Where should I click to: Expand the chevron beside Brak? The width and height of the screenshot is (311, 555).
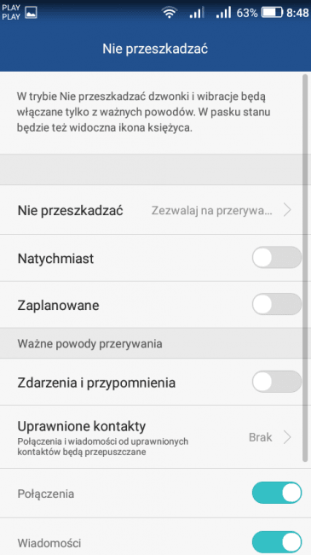pyautogui.click(x=287, y=437)
